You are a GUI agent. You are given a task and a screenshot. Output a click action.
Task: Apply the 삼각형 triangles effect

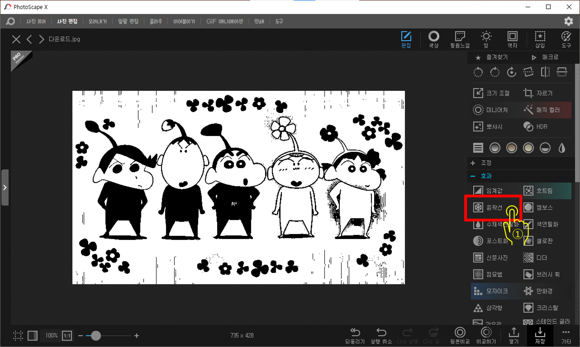click(x=488, y=308)
